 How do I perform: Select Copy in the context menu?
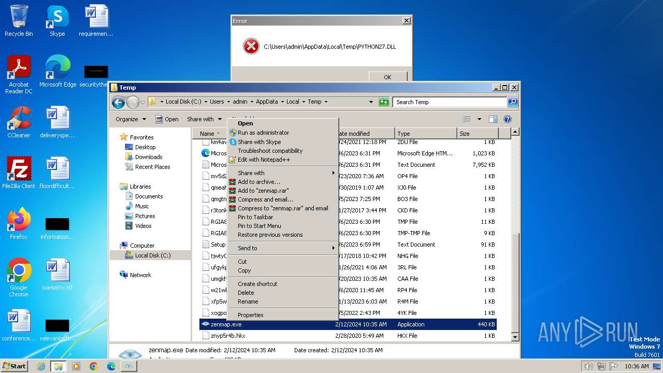click(x=283, y=270)
